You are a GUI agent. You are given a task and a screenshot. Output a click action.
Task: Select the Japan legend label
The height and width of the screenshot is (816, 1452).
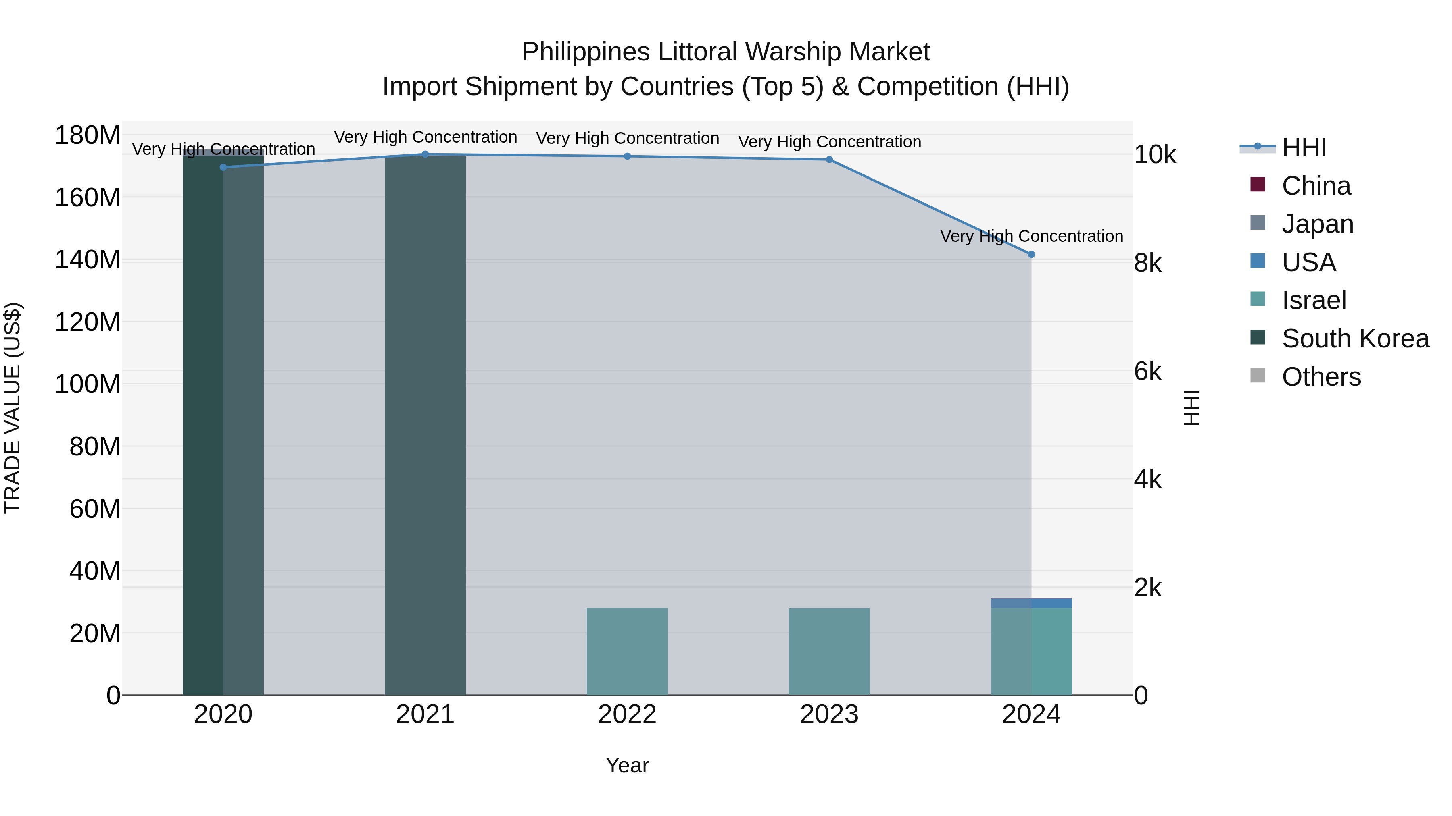pos(1318,224)
